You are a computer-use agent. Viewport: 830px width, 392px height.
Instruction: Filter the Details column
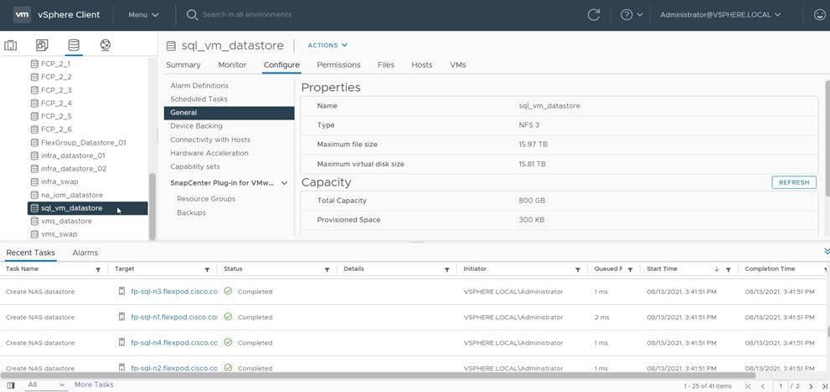446,269
